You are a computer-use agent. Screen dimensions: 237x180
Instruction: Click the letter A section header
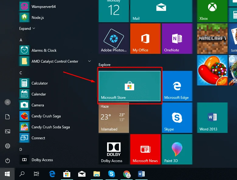(x=21, y=40)
